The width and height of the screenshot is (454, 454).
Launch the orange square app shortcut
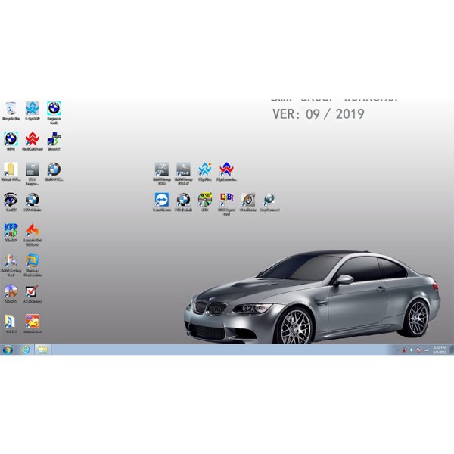point(33,322)
